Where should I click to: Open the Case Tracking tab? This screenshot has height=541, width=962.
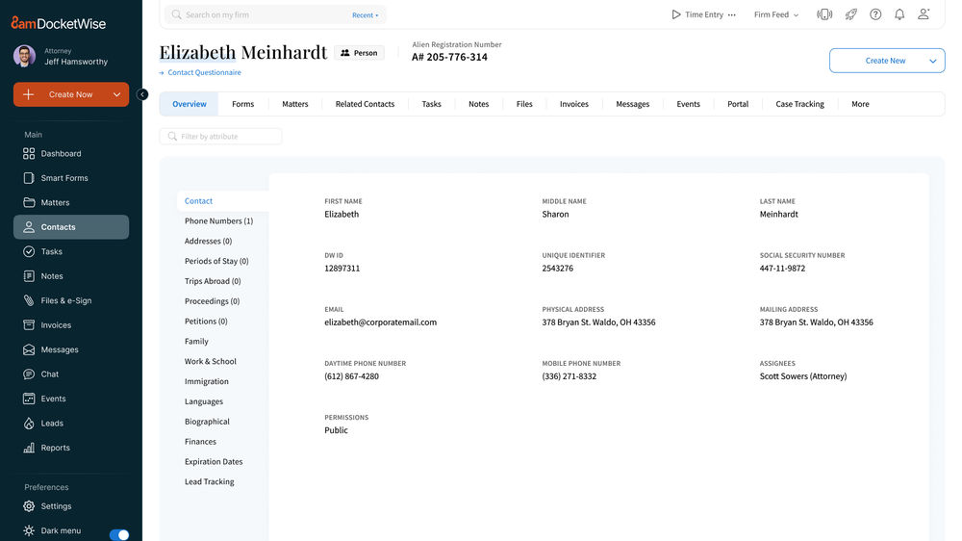coord(799,104)
